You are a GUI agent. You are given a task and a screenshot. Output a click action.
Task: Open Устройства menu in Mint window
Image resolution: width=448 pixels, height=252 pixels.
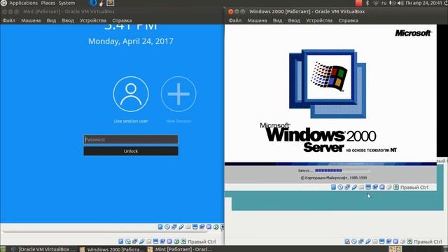click(x=93, y=20)
